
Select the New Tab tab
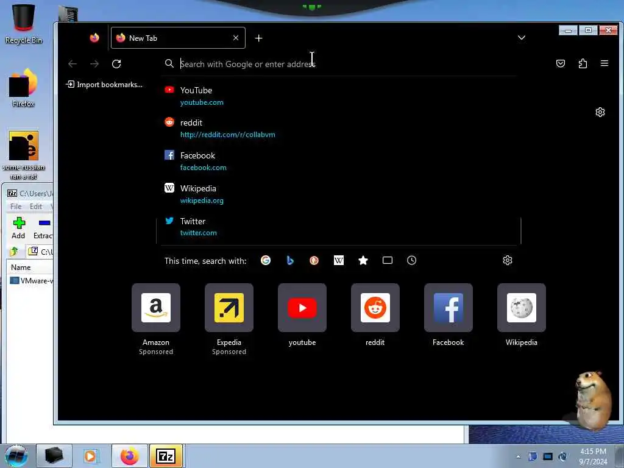[178, 38]
